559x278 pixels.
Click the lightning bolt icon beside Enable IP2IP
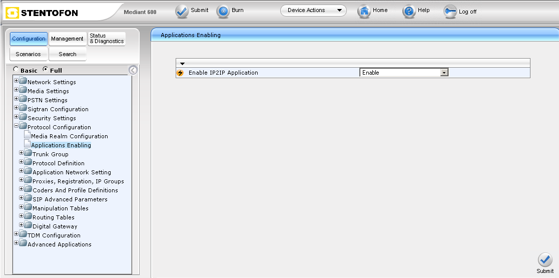point(180,73)
